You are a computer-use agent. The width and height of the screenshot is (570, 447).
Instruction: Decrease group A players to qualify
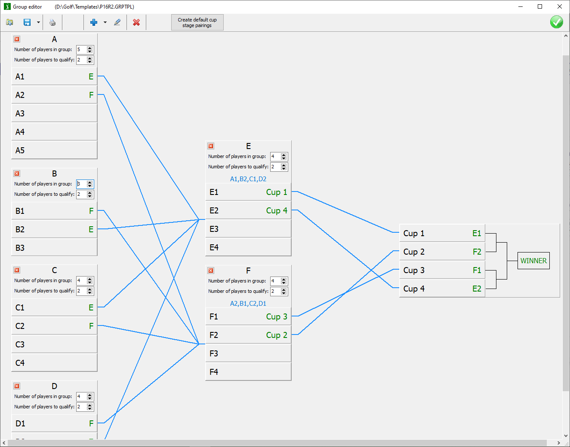(x=89, y=62)
